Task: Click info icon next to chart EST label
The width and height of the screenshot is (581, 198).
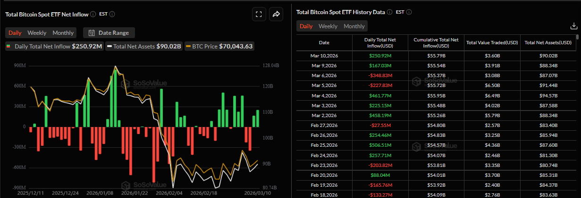Action: [x=112, y=14]
